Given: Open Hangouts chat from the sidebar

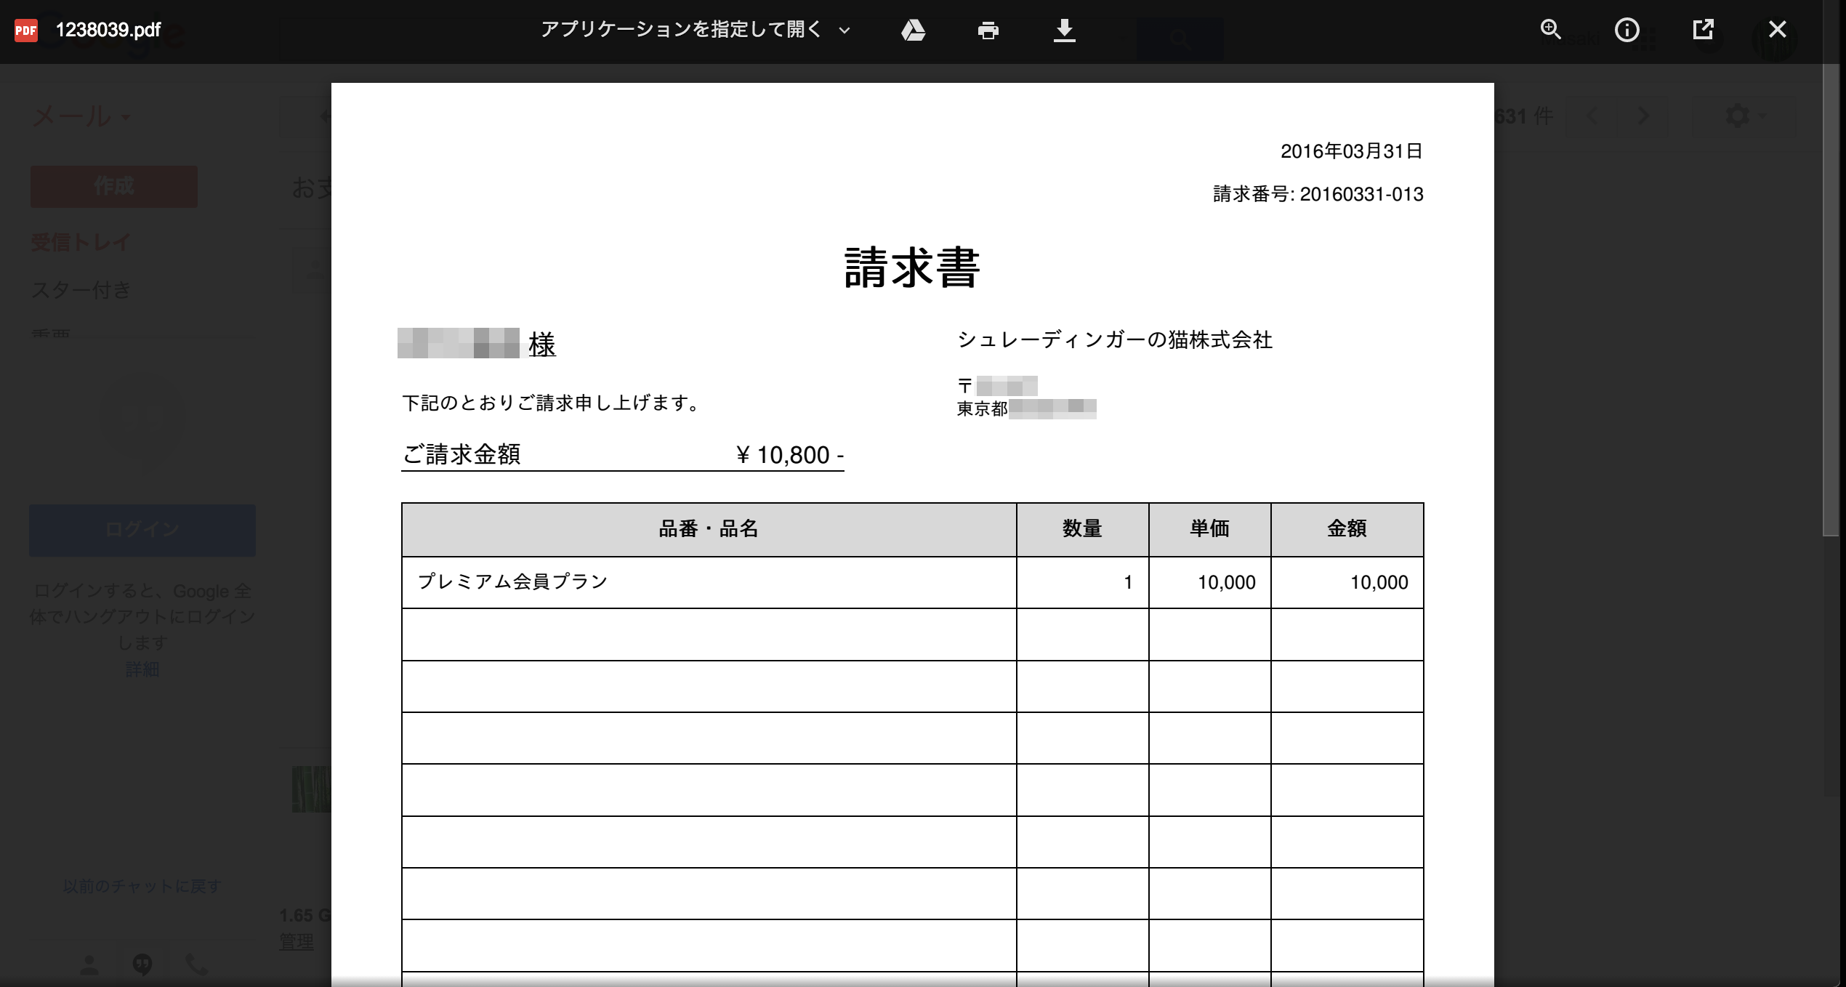Looking at the screenshot, I should point(143,966).
